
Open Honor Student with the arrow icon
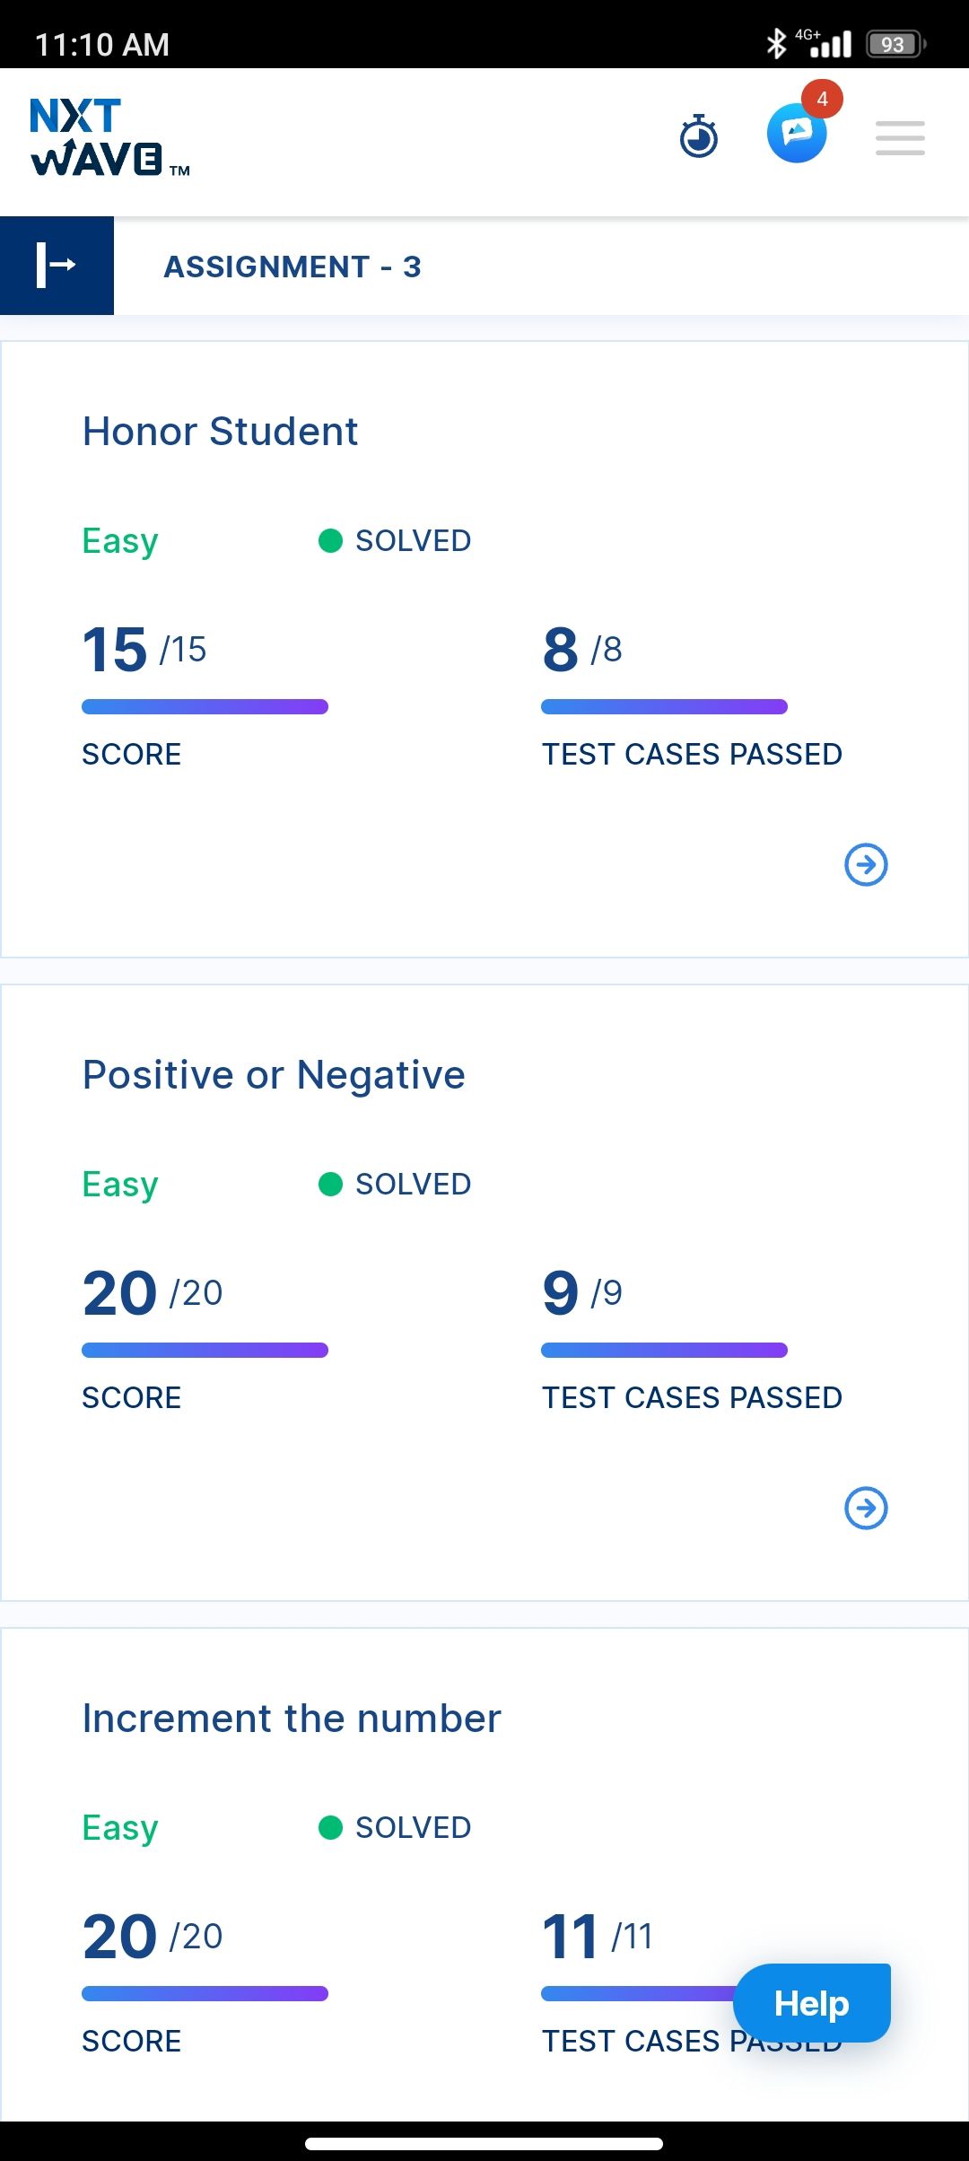pyautogui.click(x=866, y=864)
